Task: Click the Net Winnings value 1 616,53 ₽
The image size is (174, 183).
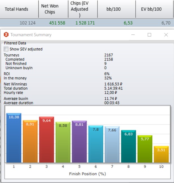Action: click(x=113, y=84)
